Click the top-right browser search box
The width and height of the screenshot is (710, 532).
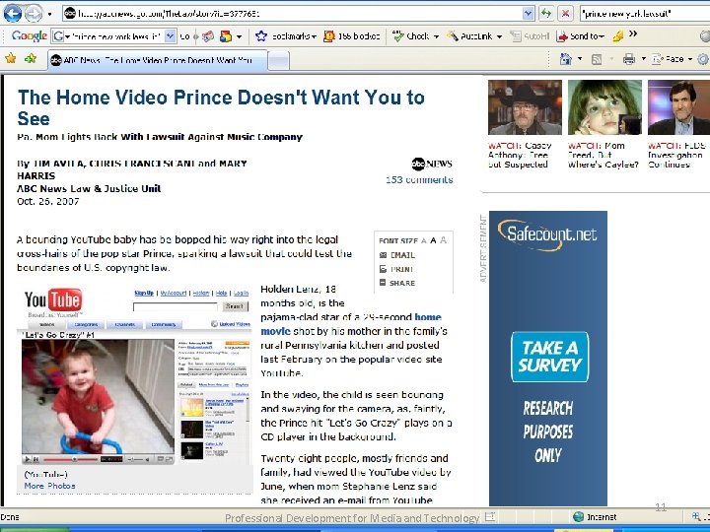pos(645,14)
